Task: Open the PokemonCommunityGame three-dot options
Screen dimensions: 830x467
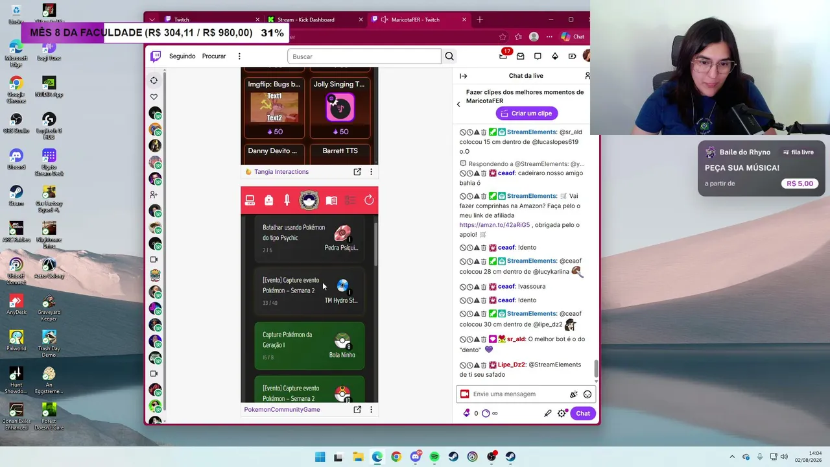Action: 371,410
